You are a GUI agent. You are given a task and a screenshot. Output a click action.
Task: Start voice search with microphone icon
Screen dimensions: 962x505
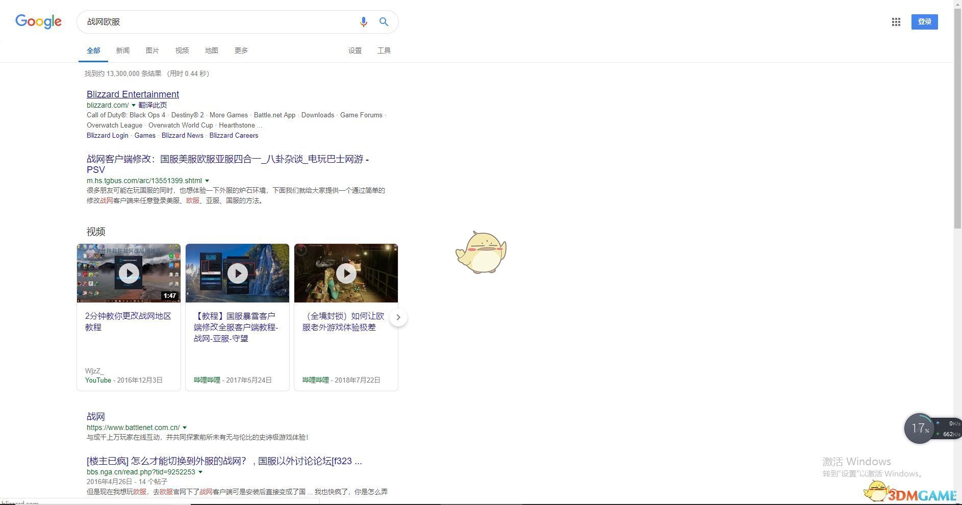click(363, 22)
